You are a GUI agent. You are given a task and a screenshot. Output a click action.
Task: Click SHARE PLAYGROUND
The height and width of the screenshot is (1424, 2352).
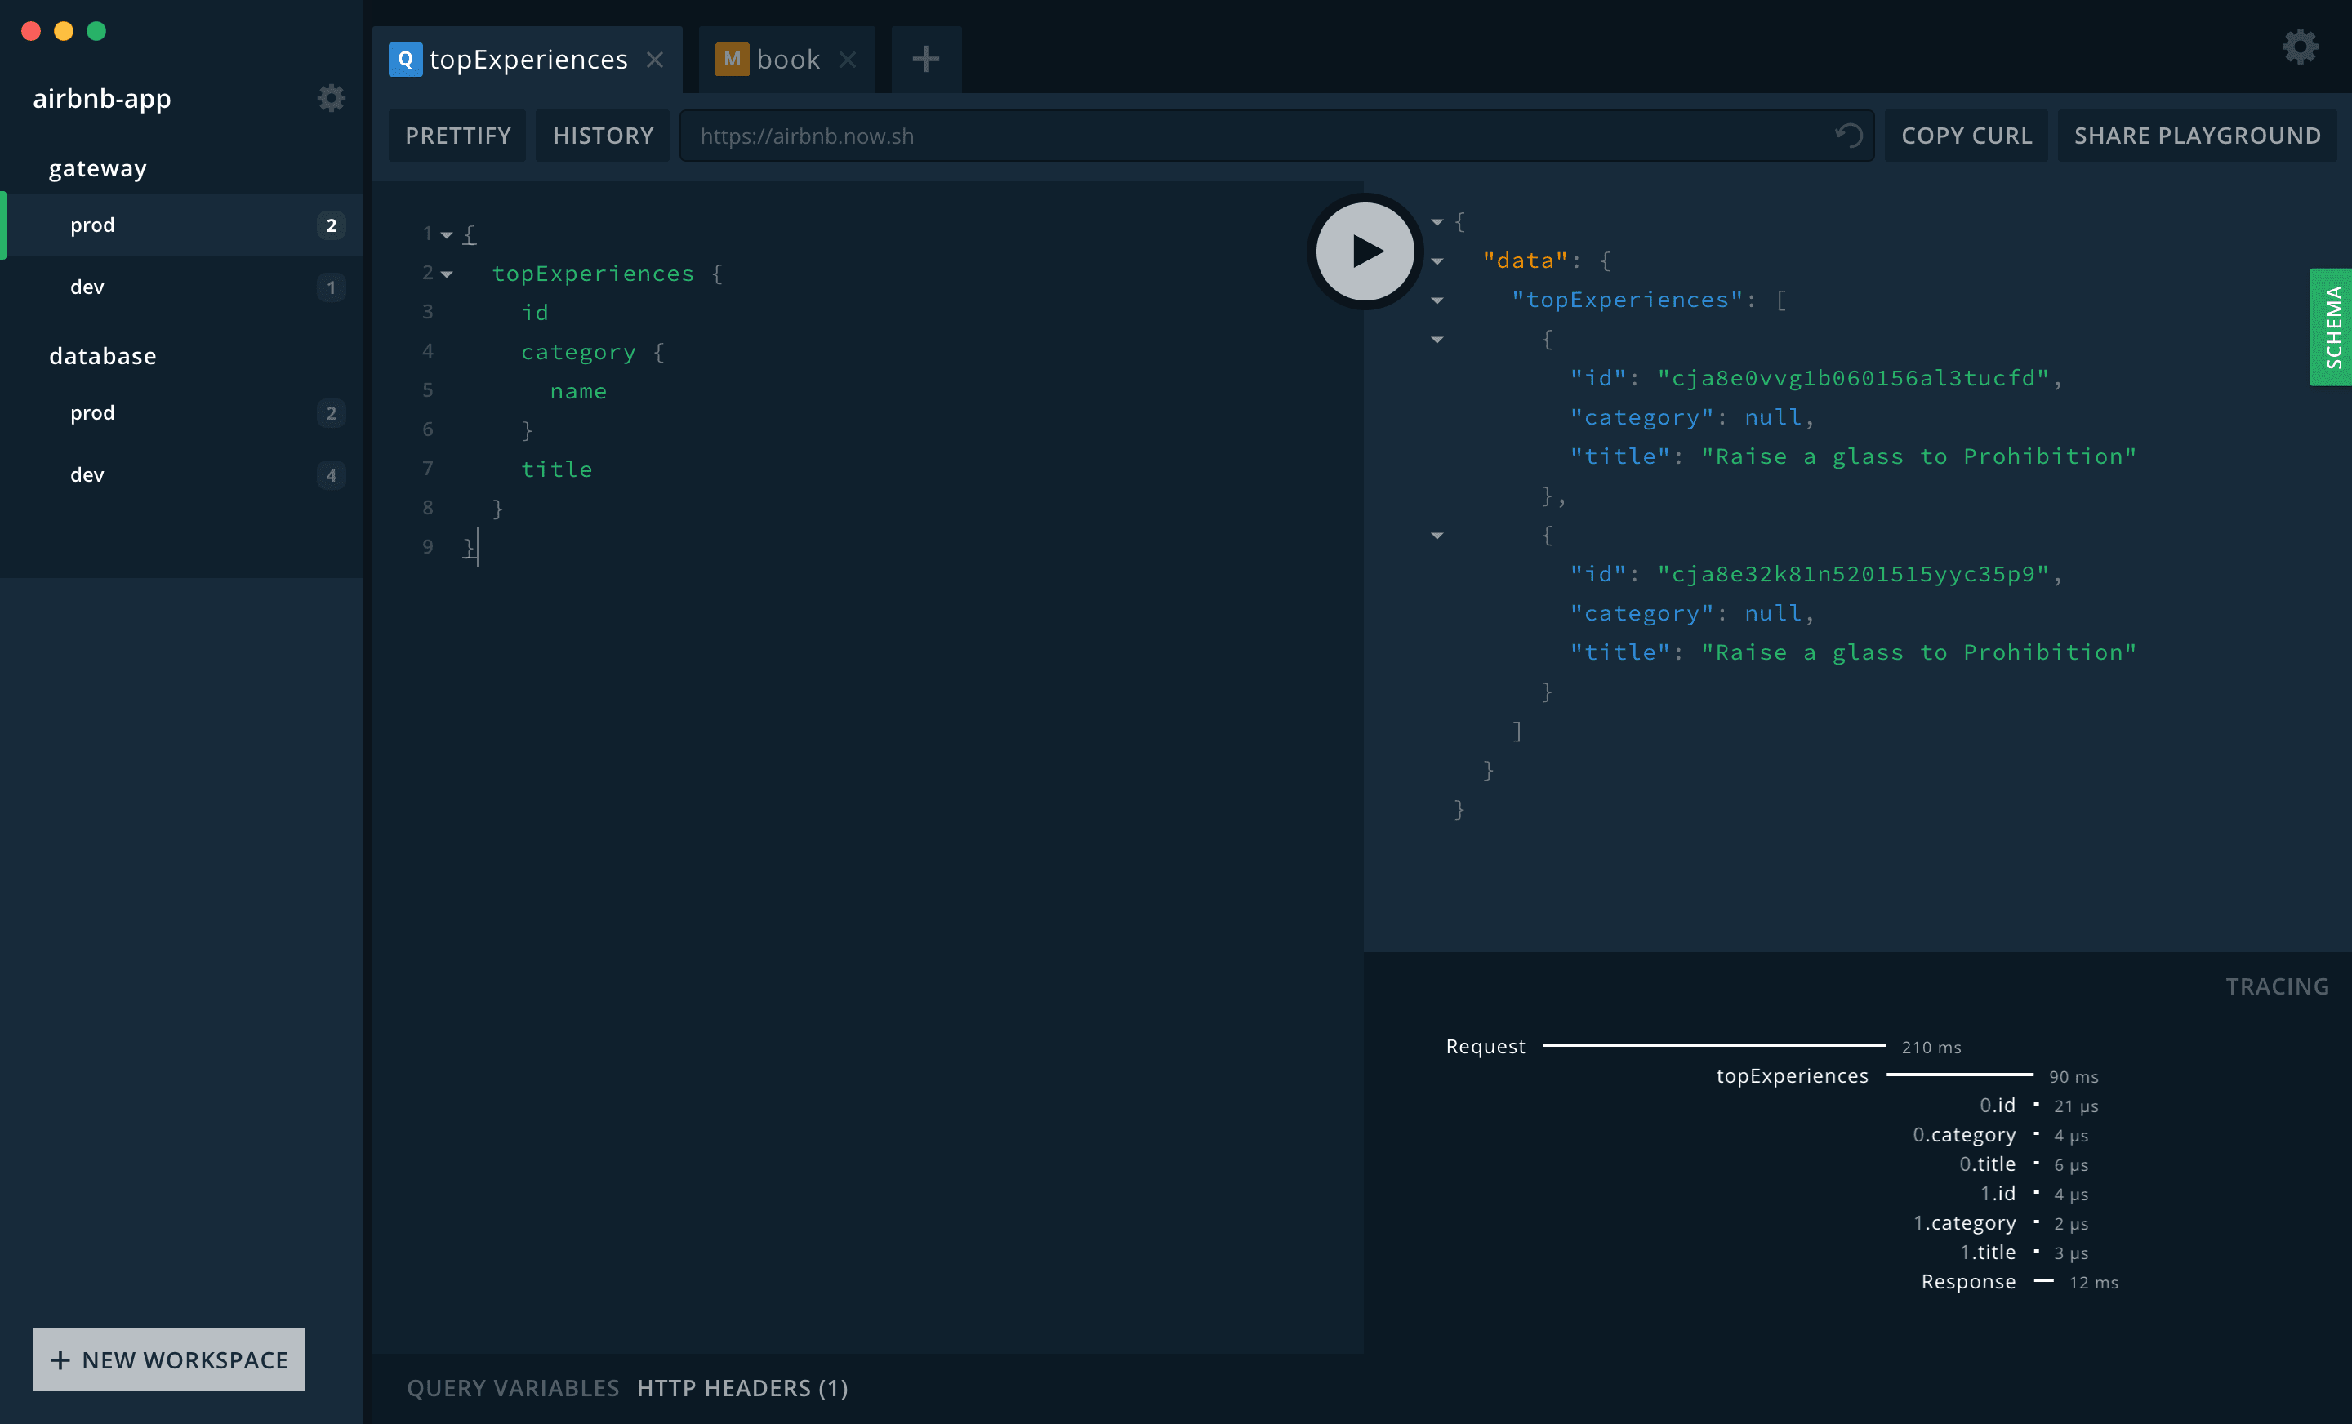coord(2198,136)
